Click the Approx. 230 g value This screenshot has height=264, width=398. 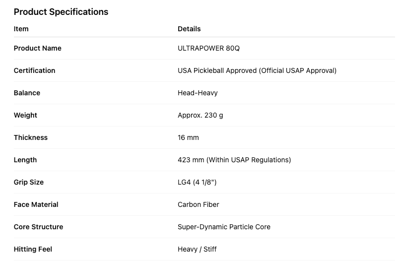point(200,115)
